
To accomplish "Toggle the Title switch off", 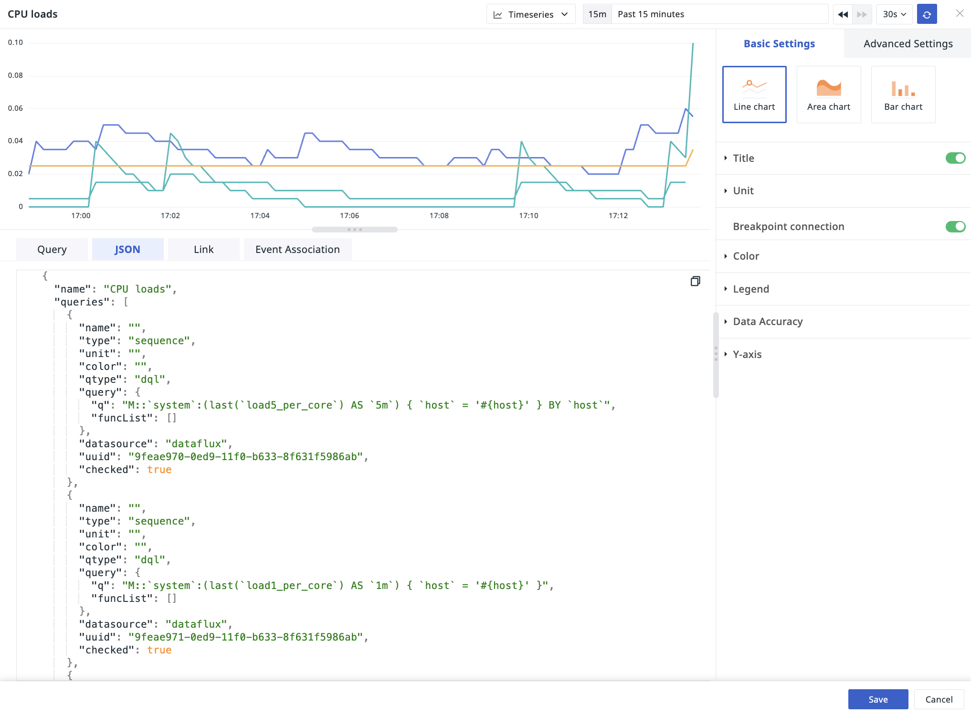I will [x=955, y=158].
